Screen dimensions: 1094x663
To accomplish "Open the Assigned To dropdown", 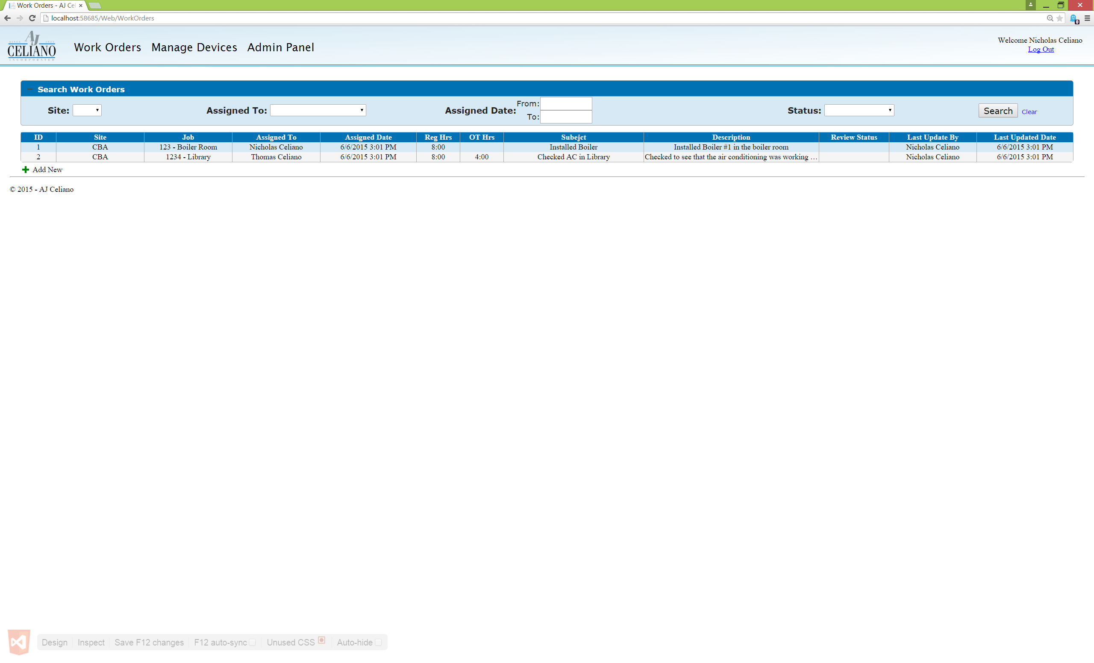I will [x=318, y=110].
